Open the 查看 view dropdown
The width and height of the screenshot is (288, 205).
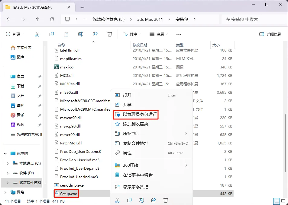[159, 34]
